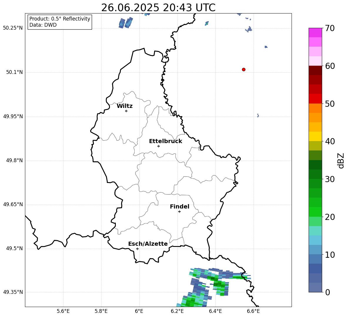Click the red dot marker on the map
Image resolution: width=348 pixels, height=317 pixels.
(244, 69)
